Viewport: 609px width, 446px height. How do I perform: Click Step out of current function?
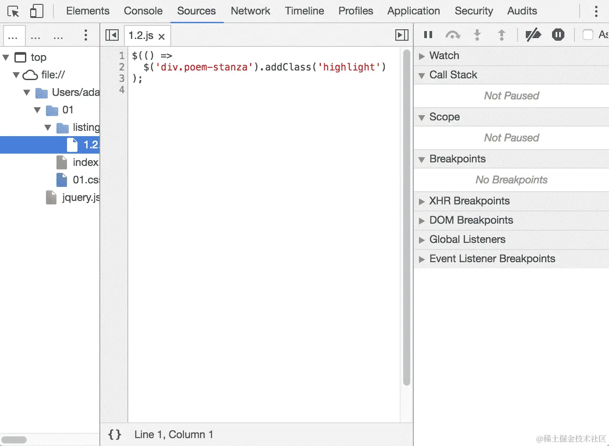(x=502, y=35)
